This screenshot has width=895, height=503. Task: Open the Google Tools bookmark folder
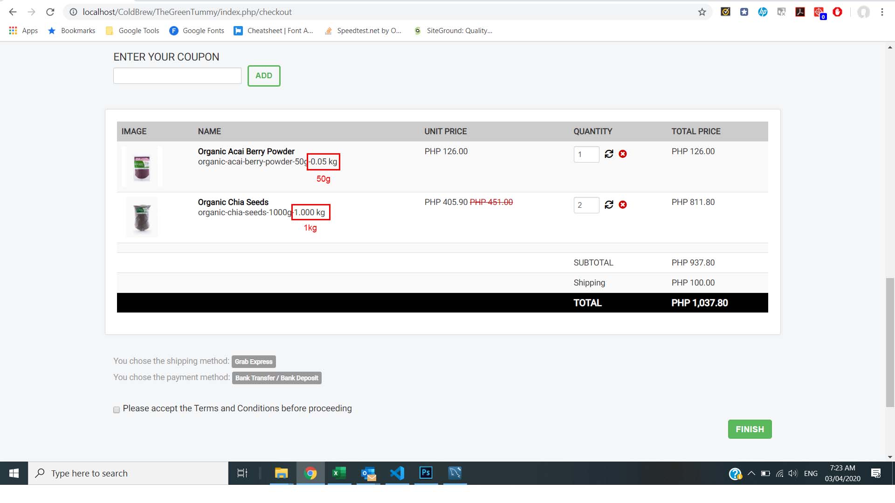132,31
